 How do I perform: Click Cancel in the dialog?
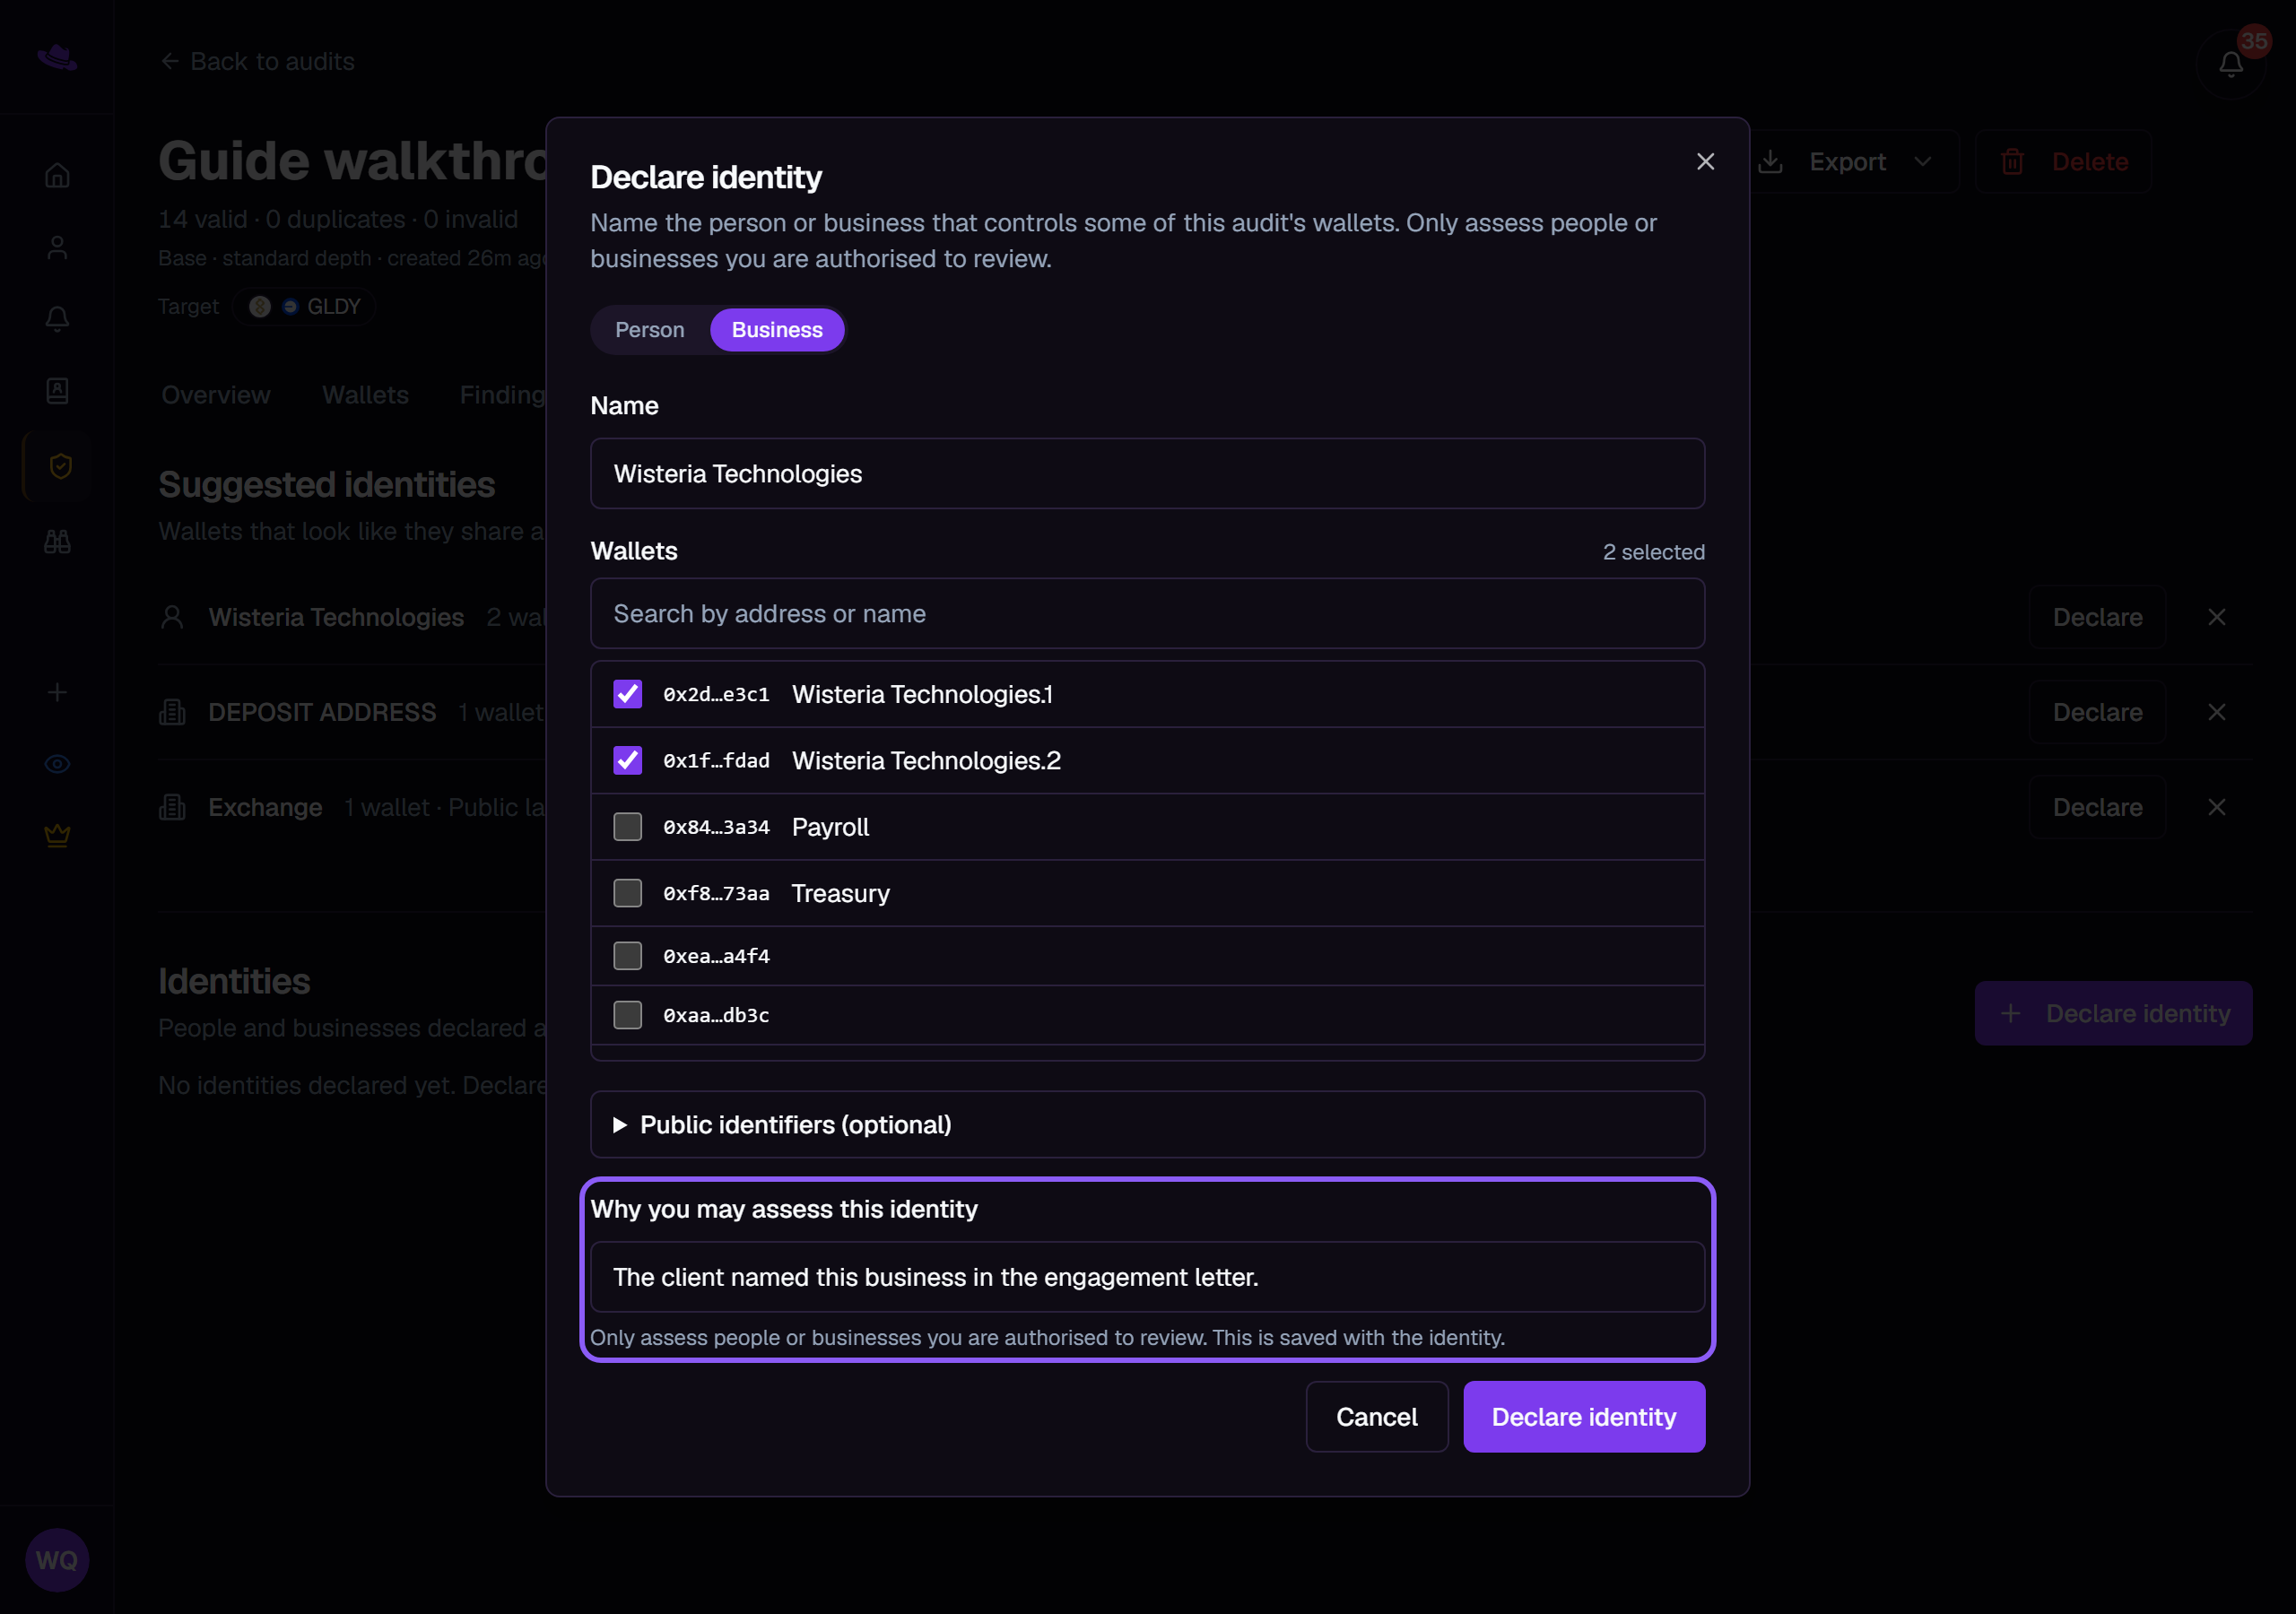(x=1376, y=1416)
